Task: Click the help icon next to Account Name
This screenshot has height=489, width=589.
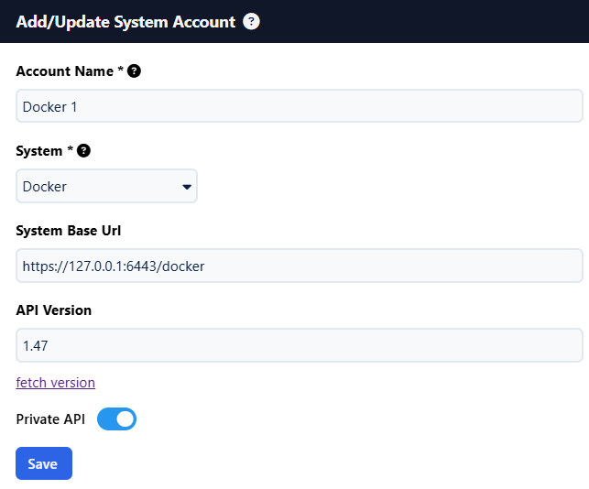Action: click(134, 71)
